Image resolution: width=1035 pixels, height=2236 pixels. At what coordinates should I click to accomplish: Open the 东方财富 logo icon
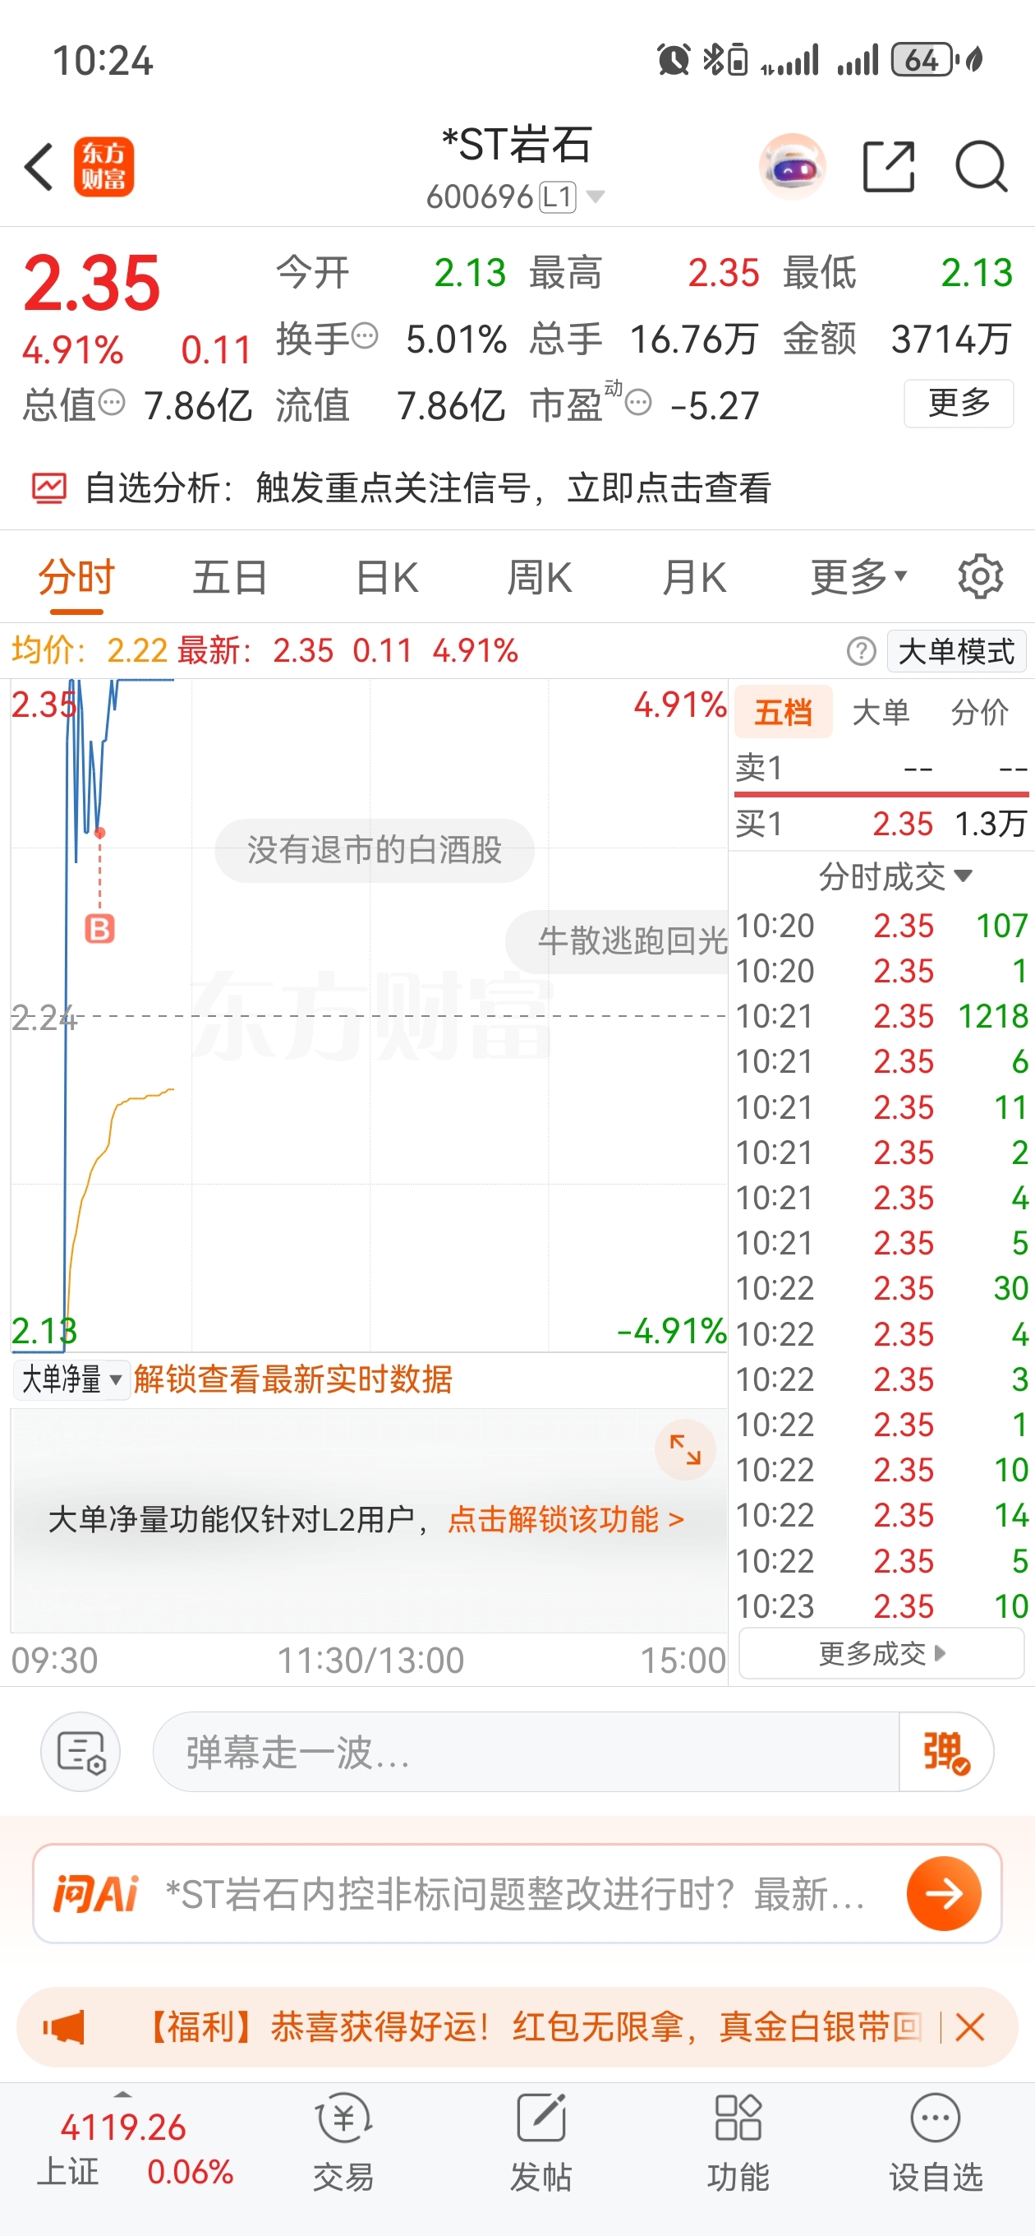[x=104, y=167]
